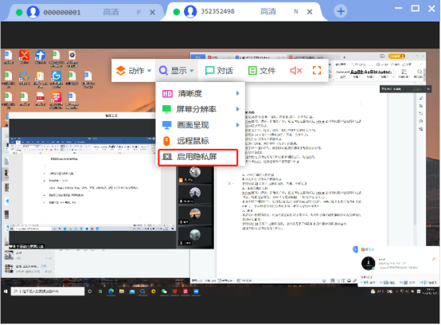Click the orange fullscreen icon
Image resolution: width=441 pixels, height=325 pixels.
pyautogui.click(x=317, y=70)
